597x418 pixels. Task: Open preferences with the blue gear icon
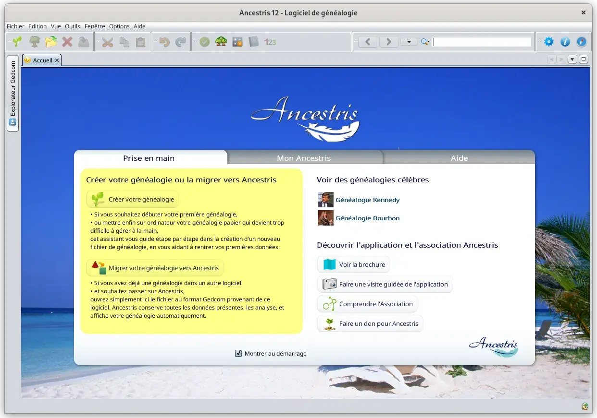[549, 42]
